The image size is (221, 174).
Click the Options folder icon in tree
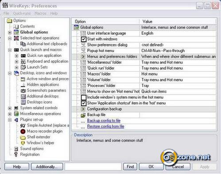[9, 20]
